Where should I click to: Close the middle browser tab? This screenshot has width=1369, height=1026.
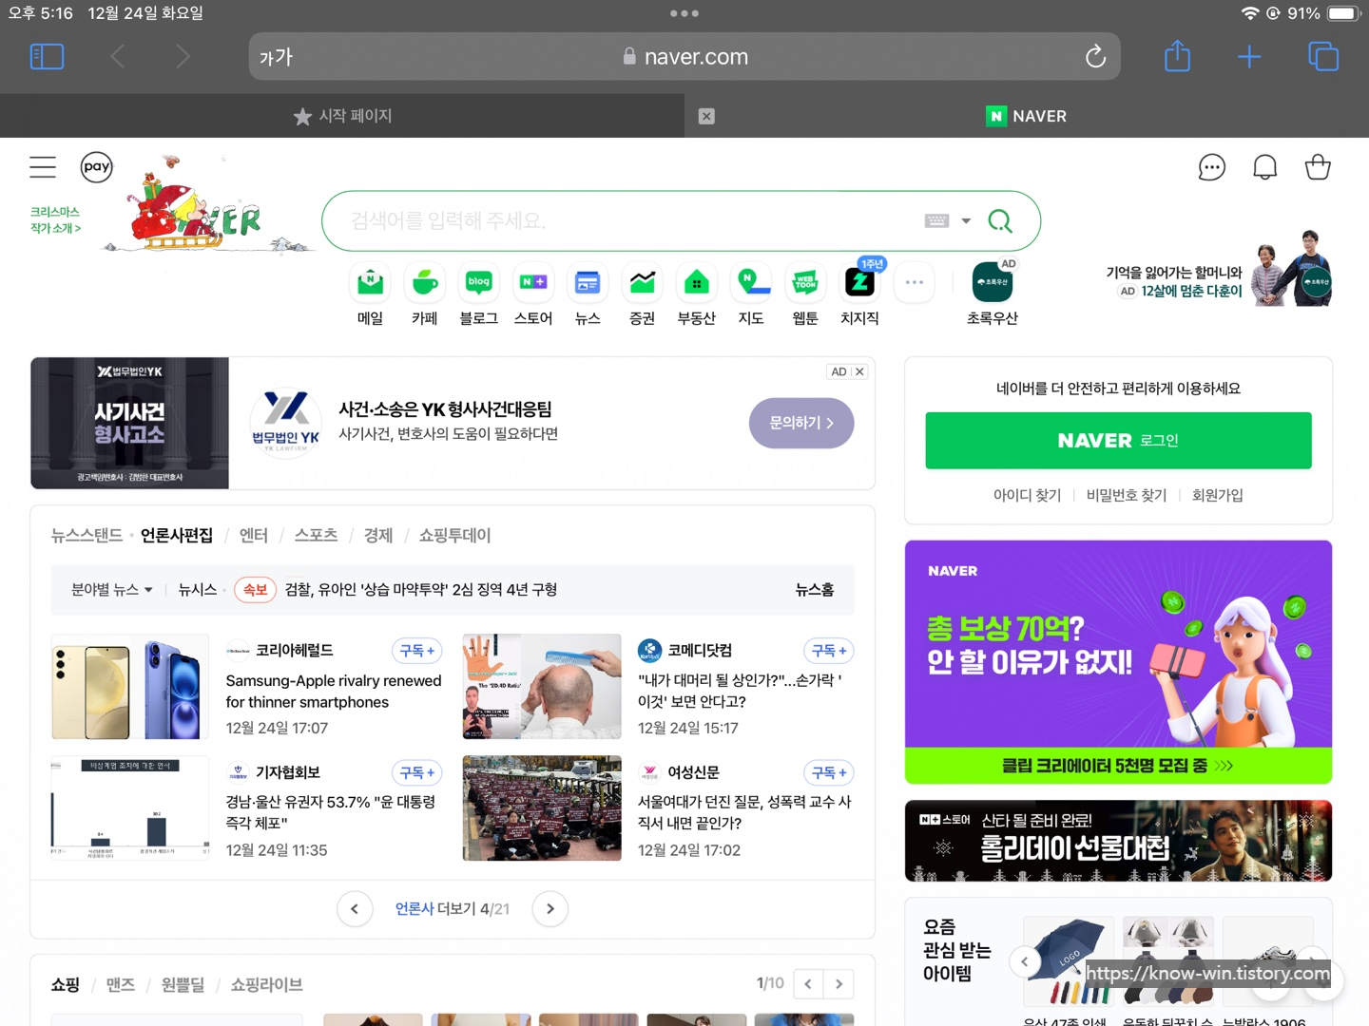pyautogui.click(x=706, y=116)
